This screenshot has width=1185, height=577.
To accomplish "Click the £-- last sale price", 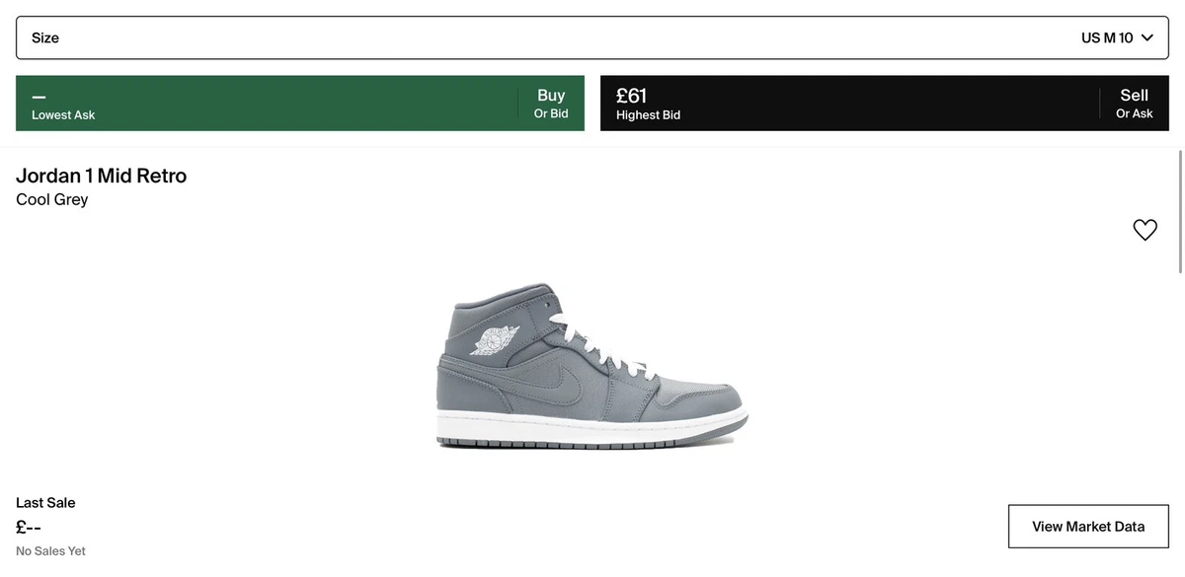I will click(29, 527).
